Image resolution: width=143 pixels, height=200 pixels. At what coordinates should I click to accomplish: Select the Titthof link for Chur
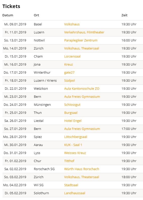[x=69, y=161]
